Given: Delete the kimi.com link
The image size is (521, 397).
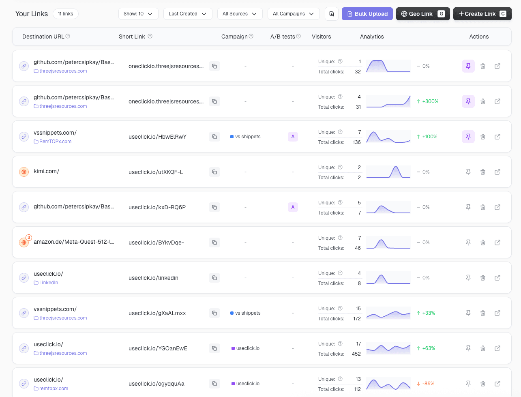Looking at the screenshot, I should click(483, 172).
